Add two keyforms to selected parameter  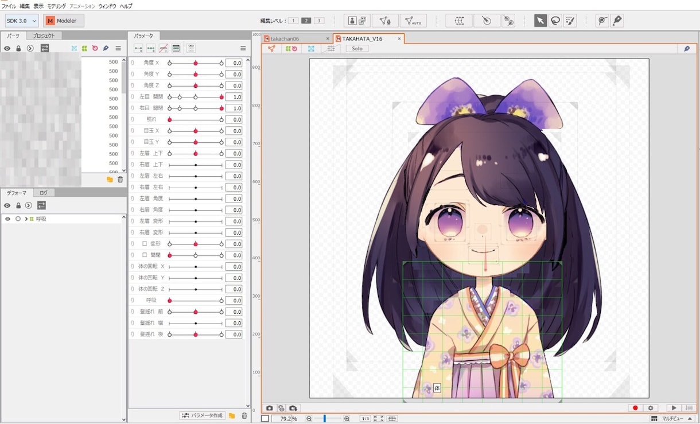pyautogui.click(x=138, y=49)
